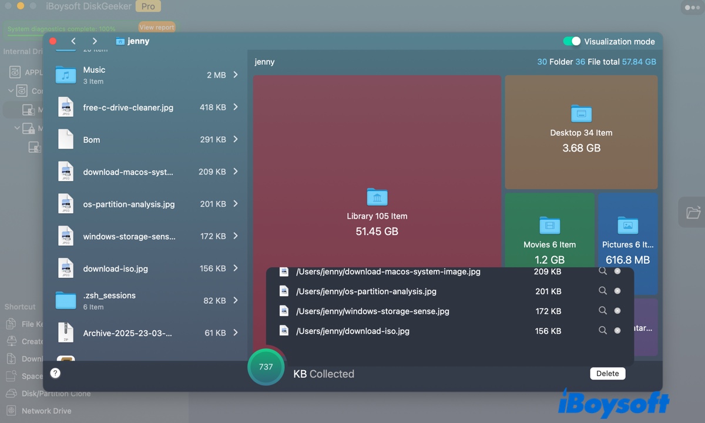The height and width of the screenshot is (423, 705).
Task: Expand the 201 KB os-partition-analysis chevron
Action: [236, 204]
